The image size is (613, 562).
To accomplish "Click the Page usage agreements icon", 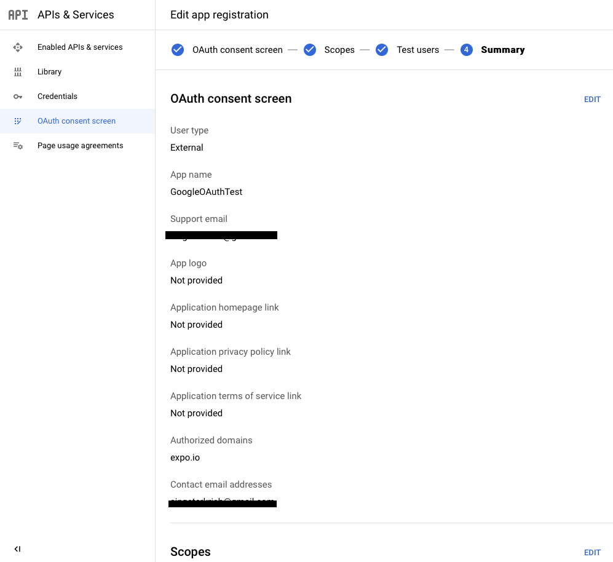I will pos(18,146).
